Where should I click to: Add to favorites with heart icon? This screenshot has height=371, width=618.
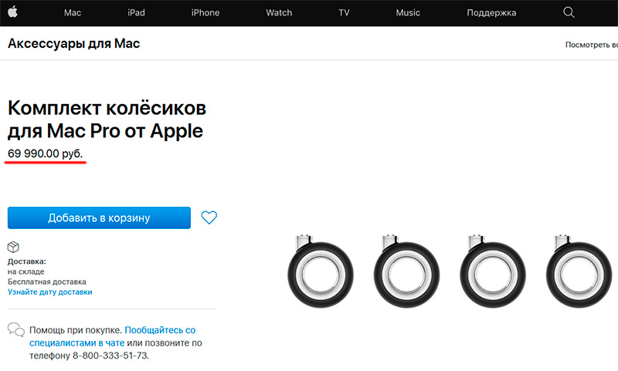209,218
